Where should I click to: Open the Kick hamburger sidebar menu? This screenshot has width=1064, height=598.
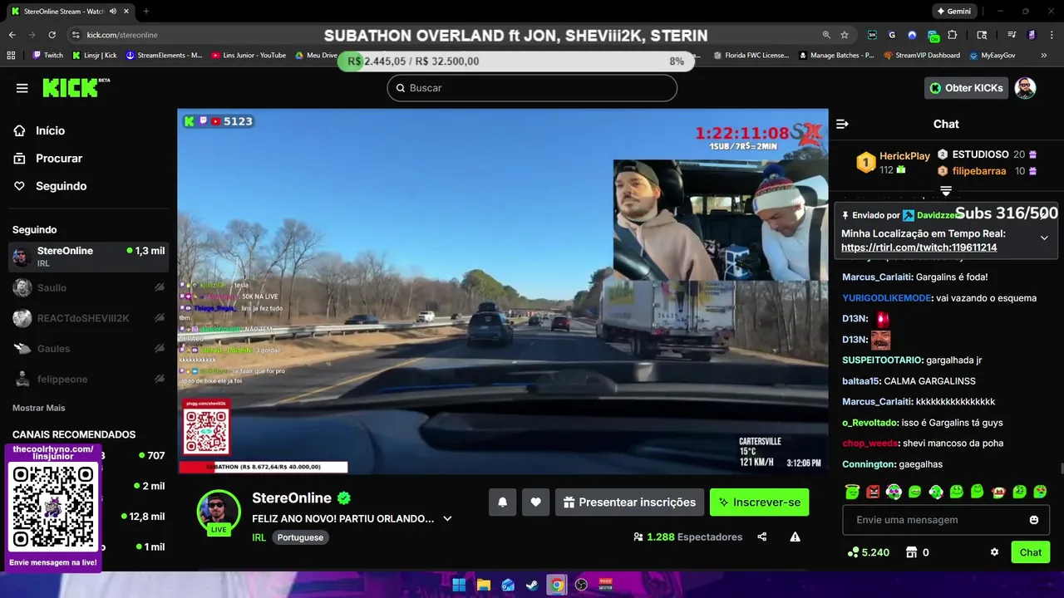[22, 88]
